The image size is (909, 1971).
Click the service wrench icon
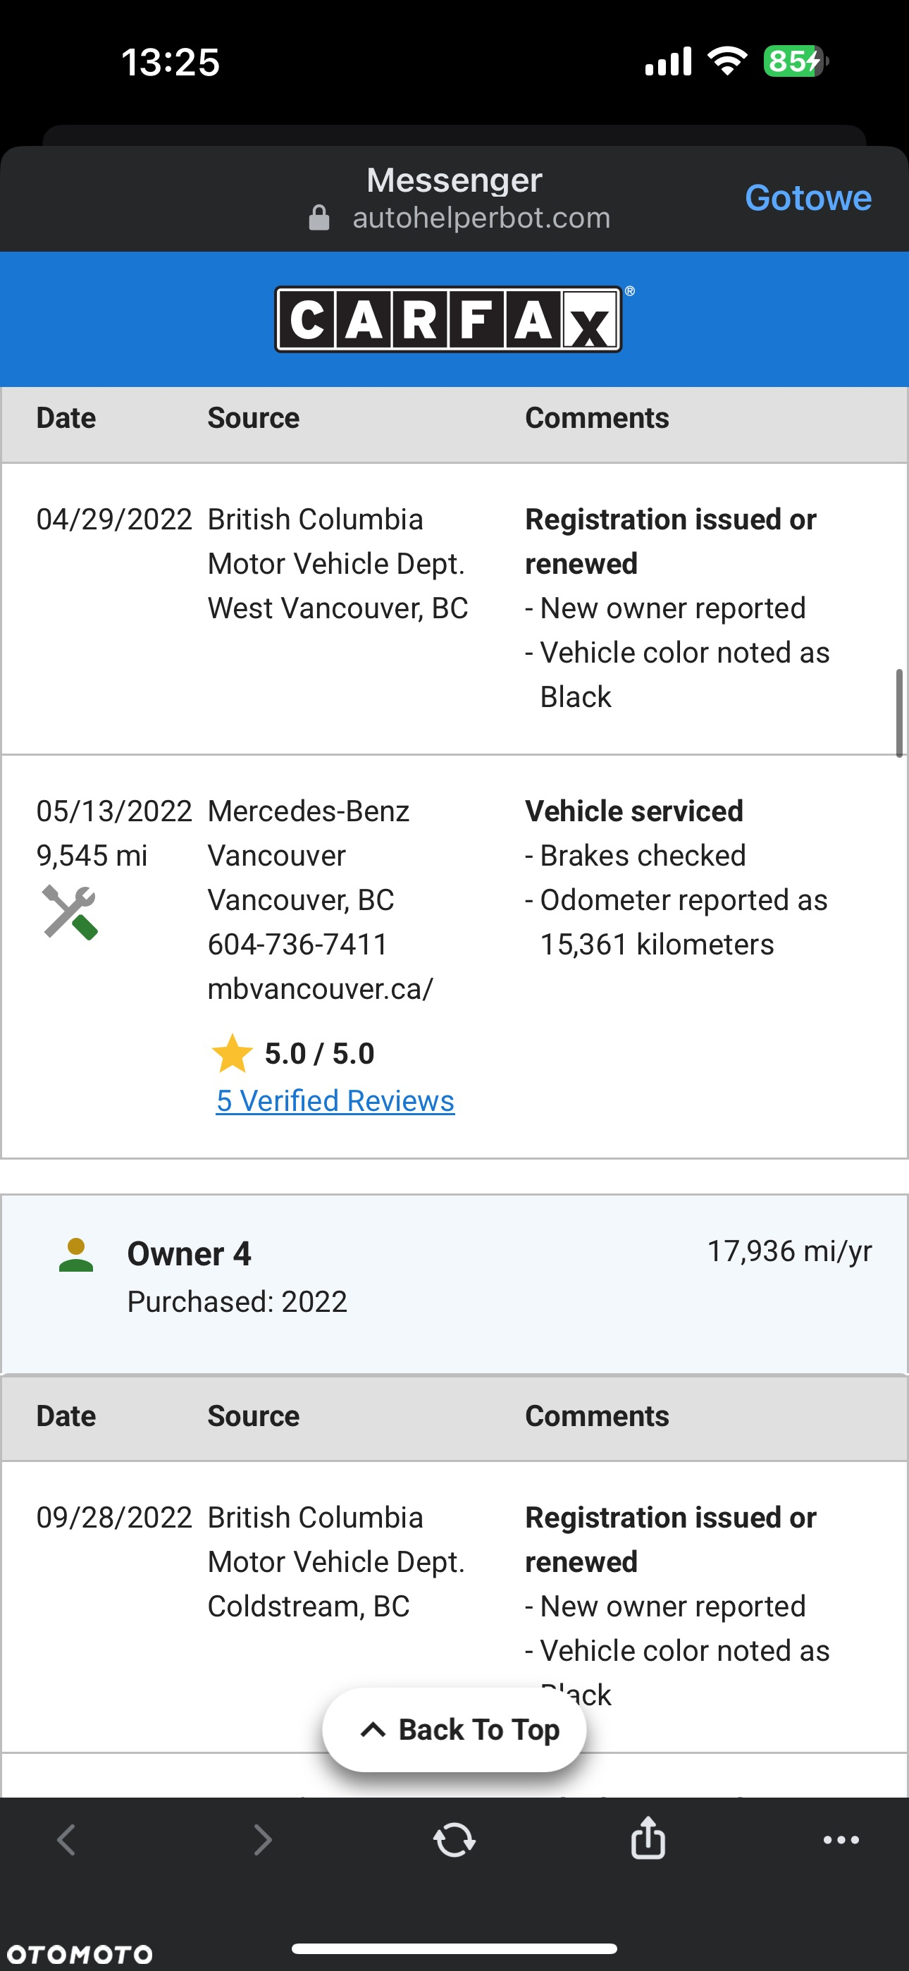click(70, 912)
